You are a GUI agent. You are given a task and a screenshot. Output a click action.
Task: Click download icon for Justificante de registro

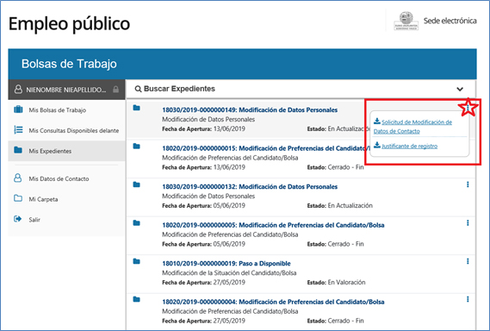tap(377, 145)
